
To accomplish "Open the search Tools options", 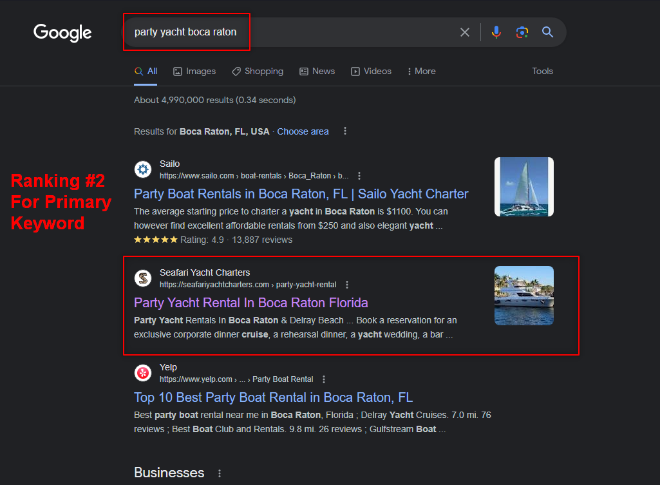I will tap(542, 71).
